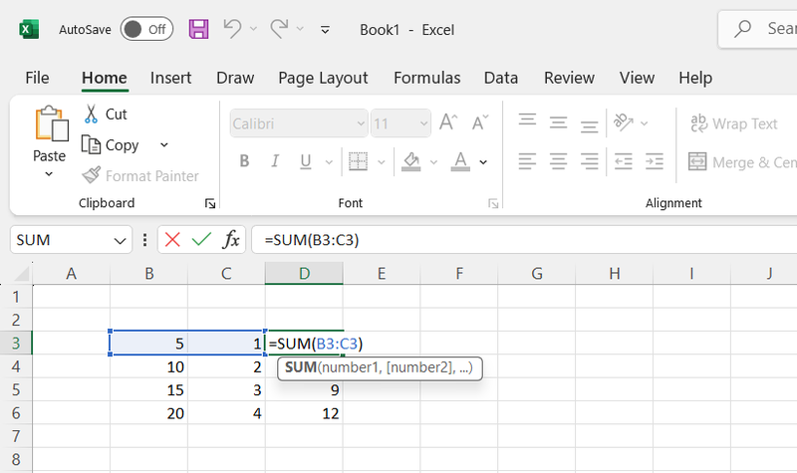
Task: Click the Decrease Font Size icon
Action: (480, 122)
